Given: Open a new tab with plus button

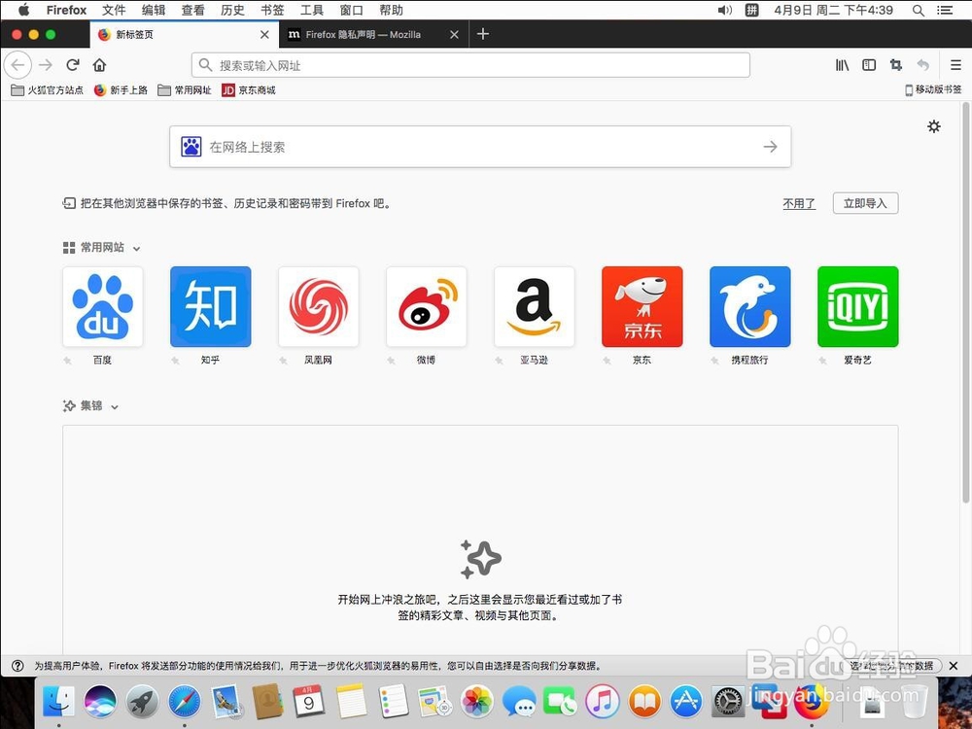Looking at the screenshot, I should [483, 35].
